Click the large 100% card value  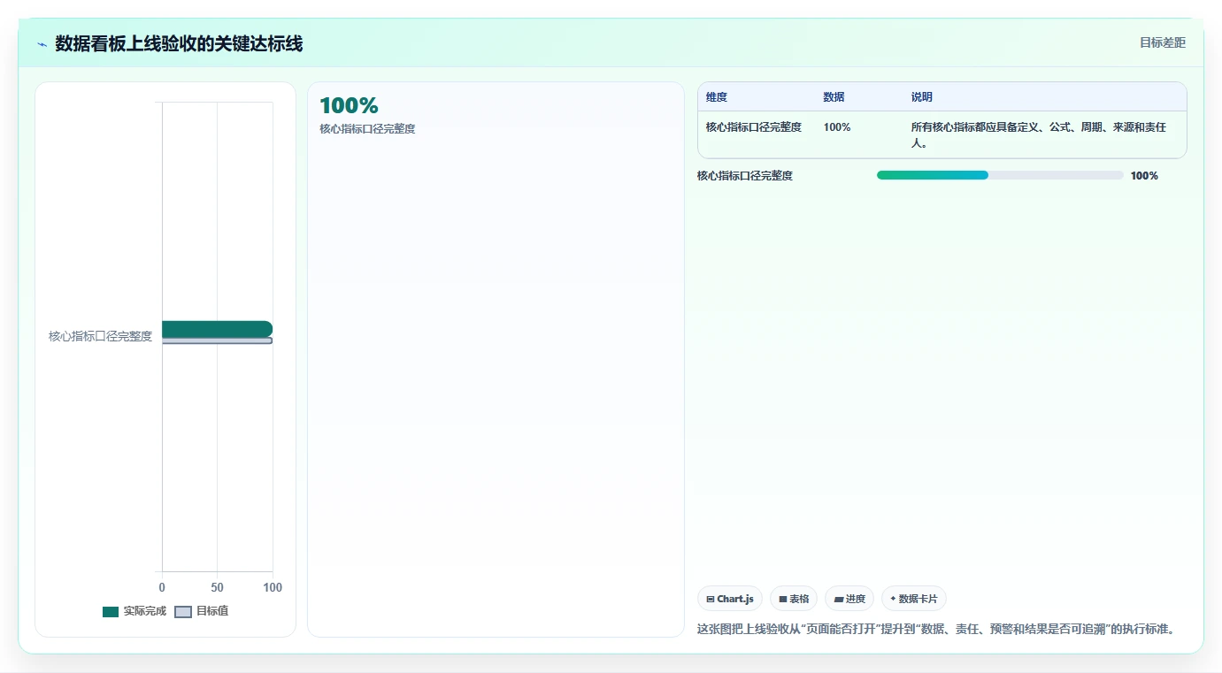349,106
